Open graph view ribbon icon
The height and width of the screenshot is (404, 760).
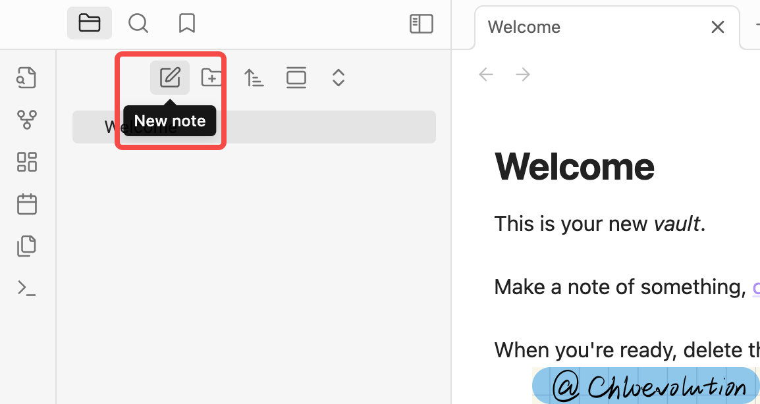pos(26,119)
